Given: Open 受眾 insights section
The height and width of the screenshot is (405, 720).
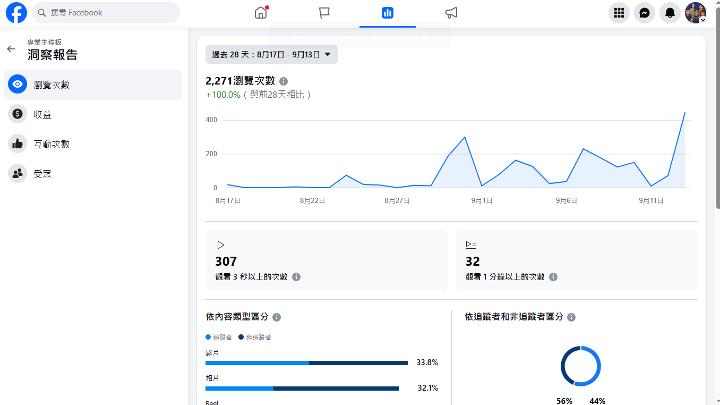Looking at the screenshot, I should click(x=42, y=174).
